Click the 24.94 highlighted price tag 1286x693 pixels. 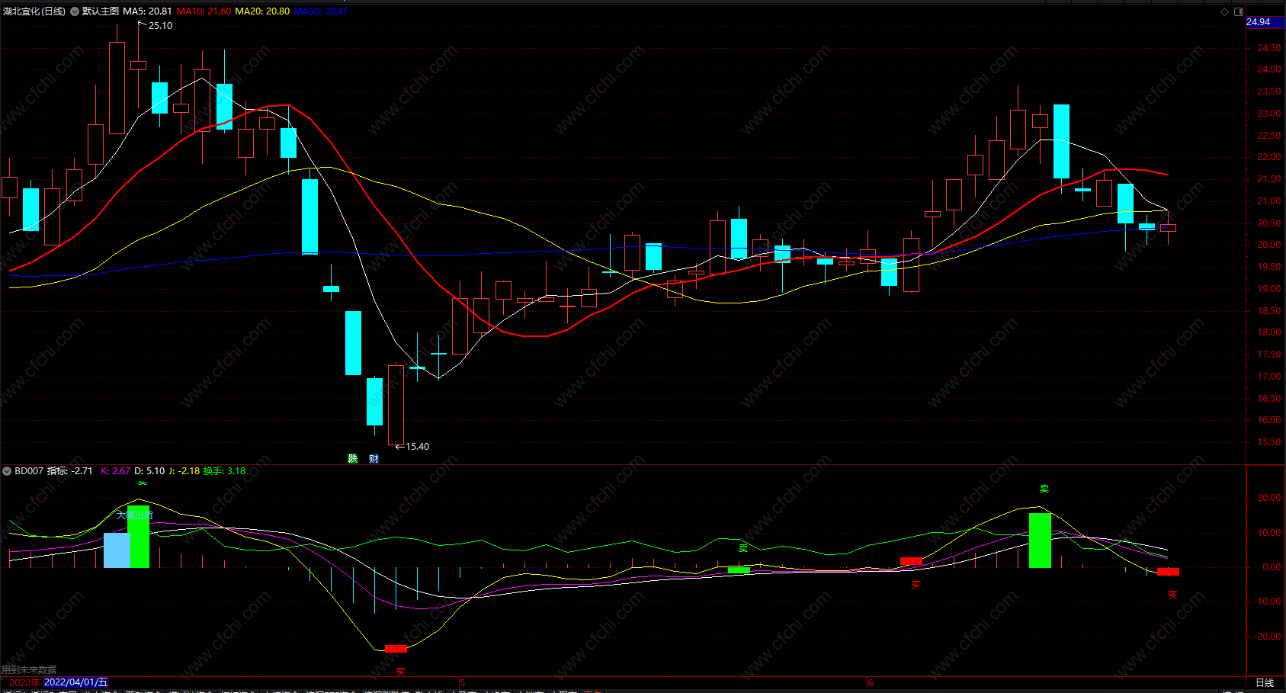1265,22
